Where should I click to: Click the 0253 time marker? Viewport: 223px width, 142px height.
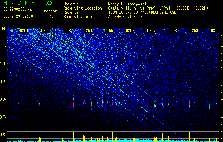(x=67, y=31)
